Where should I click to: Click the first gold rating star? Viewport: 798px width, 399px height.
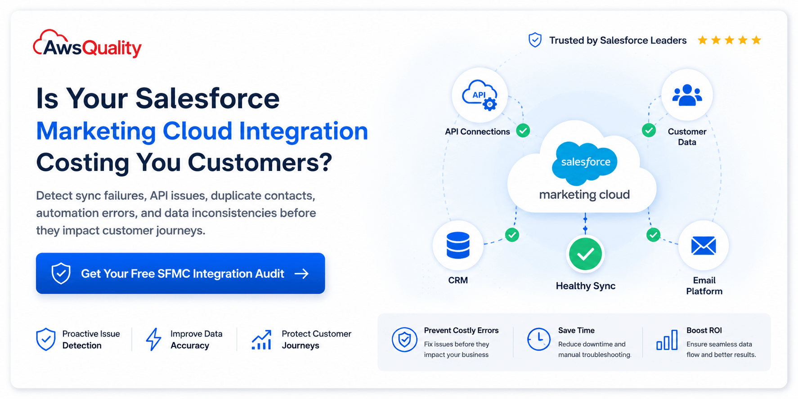tap(702, 40)
